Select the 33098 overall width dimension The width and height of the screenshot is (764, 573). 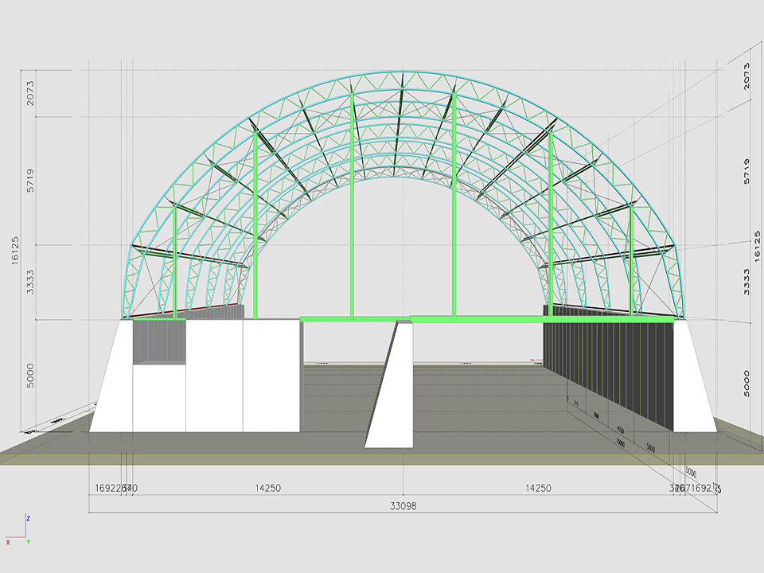pyautogui.click(x=403, y=505)
